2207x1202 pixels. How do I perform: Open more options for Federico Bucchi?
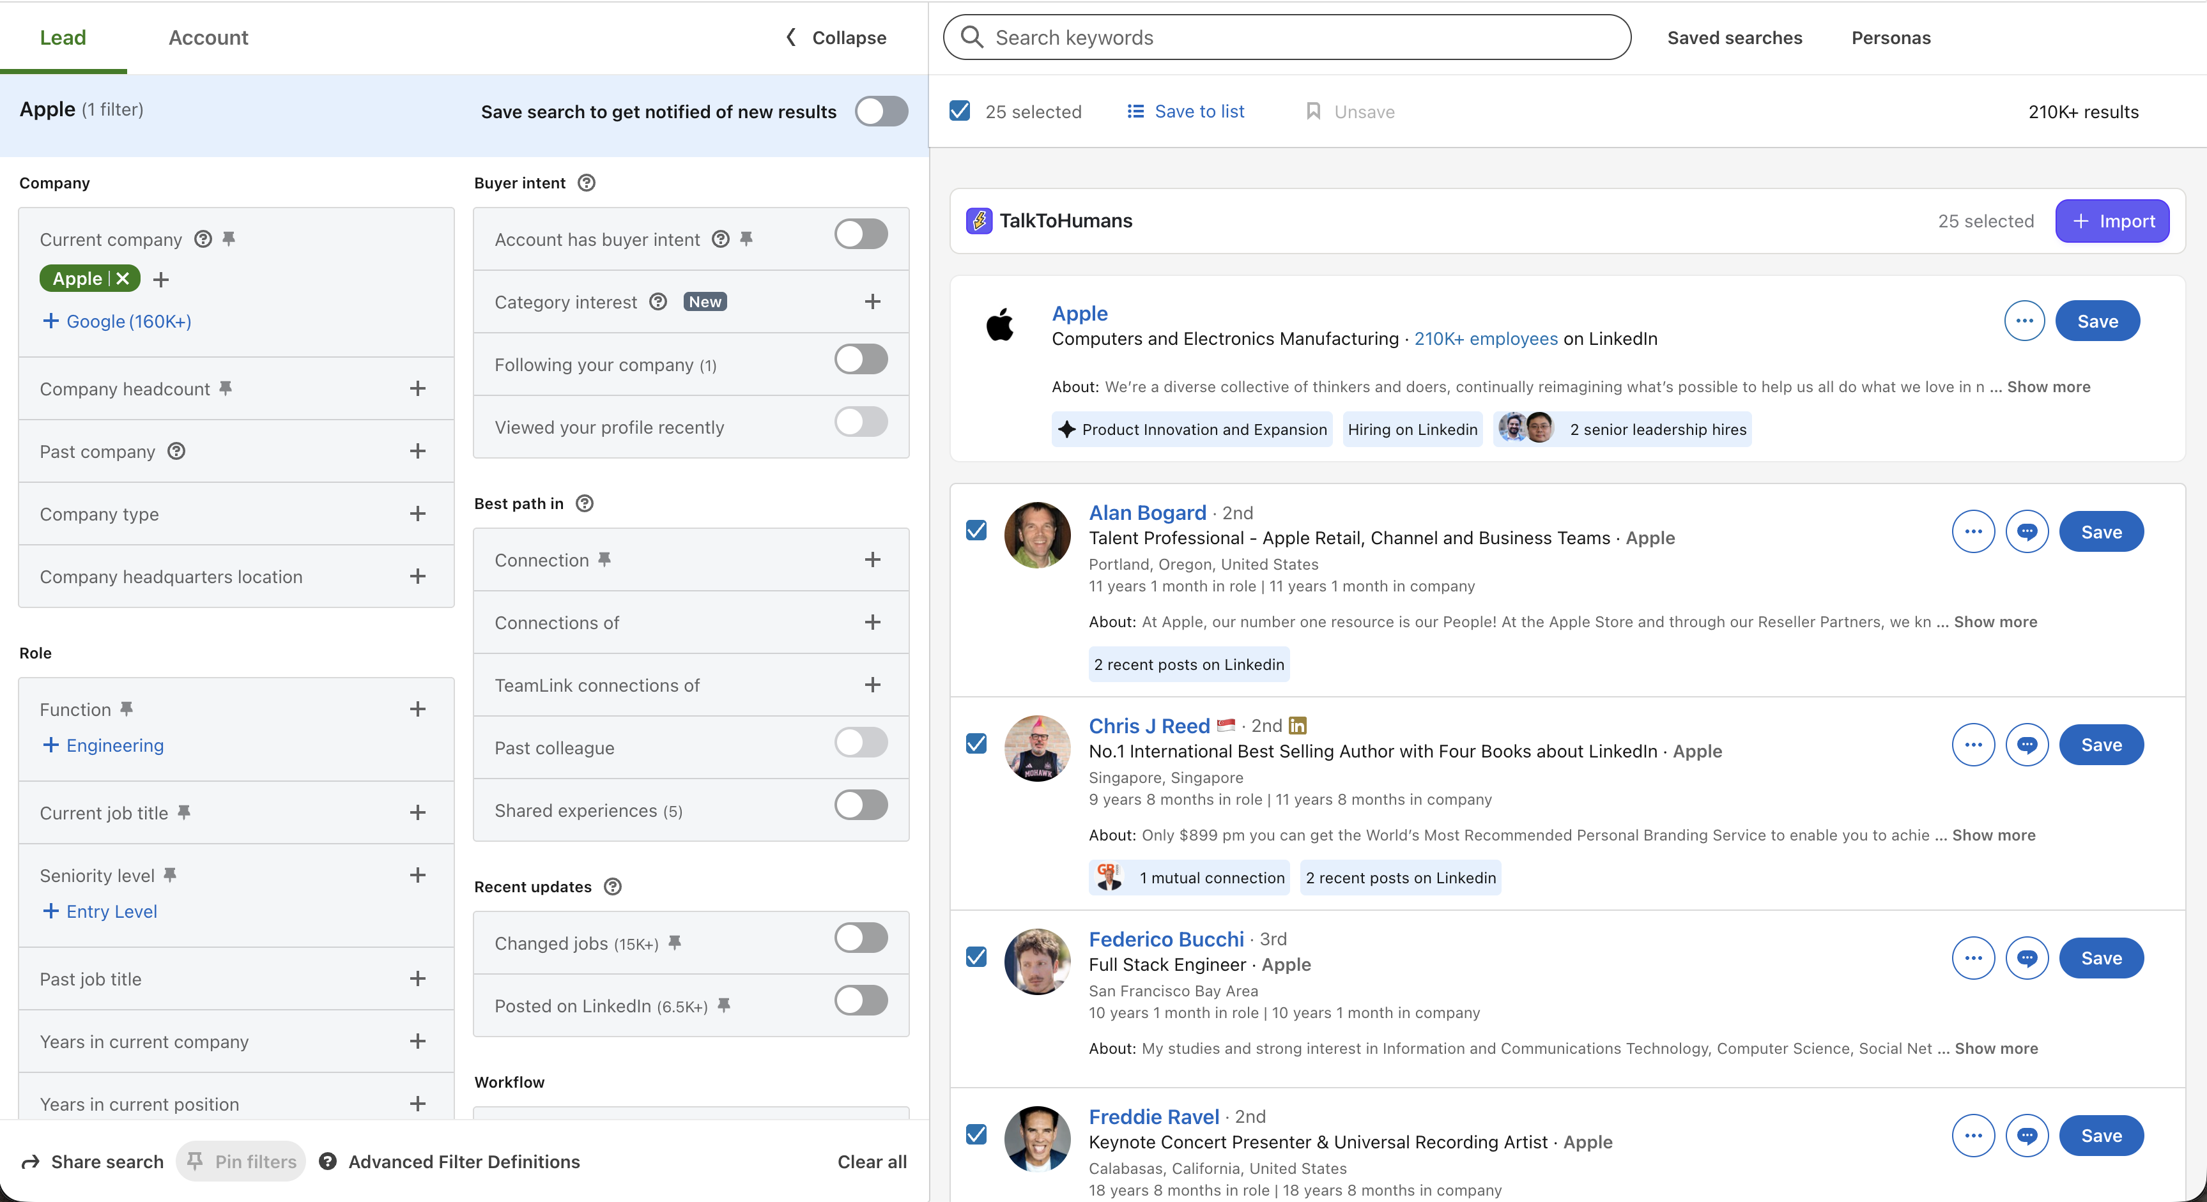[x=1973, y=958]
